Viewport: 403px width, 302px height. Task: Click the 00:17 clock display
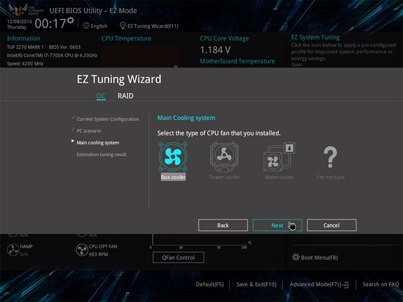[x=50, y=23]
